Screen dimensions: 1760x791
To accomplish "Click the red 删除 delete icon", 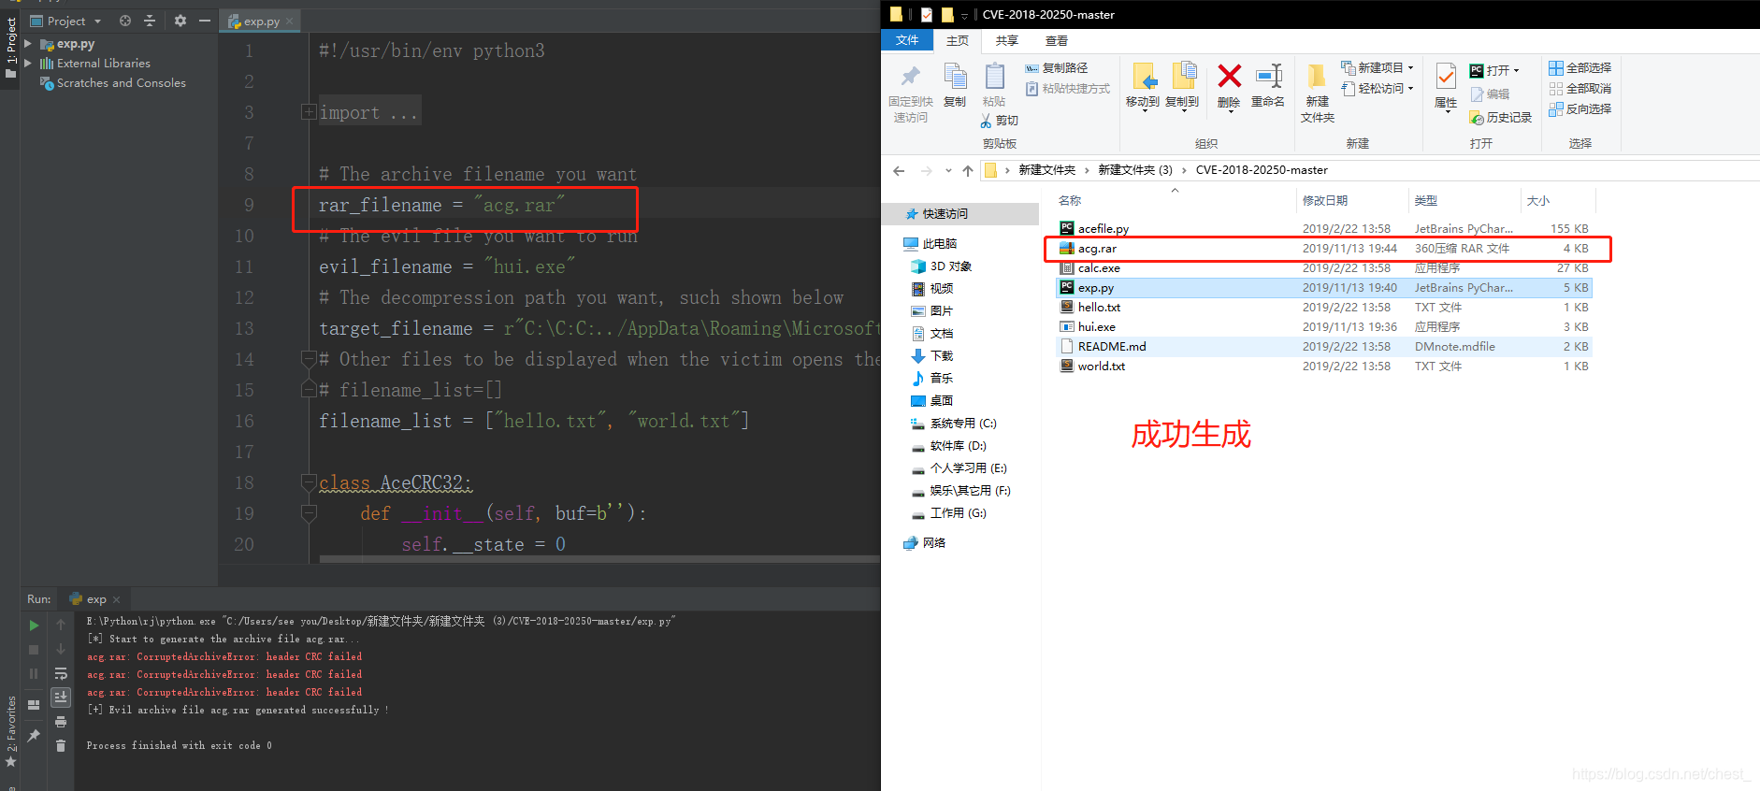I will tap(1229, 76).
